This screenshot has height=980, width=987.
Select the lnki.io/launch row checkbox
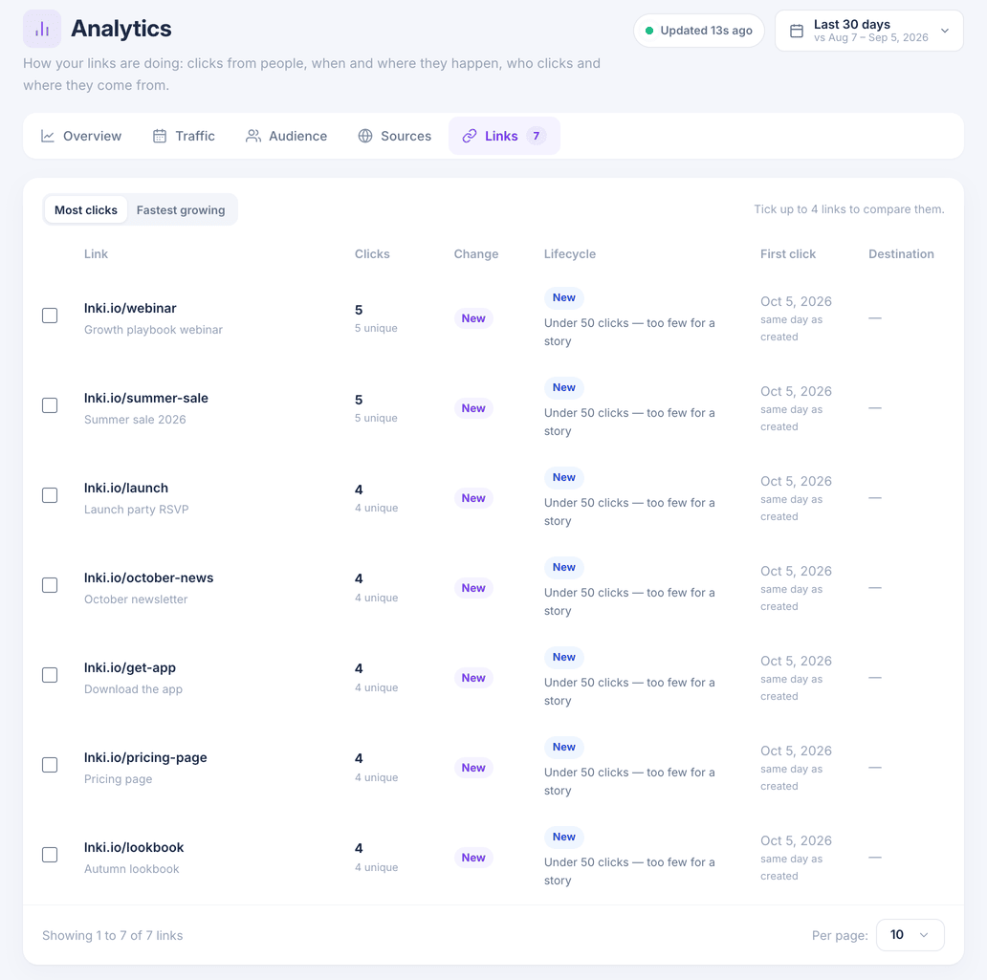50,495
